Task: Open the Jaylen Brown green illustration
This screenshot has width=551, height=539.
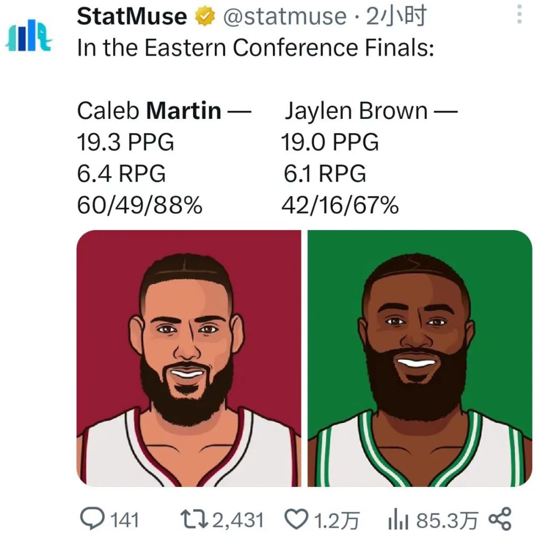Action: [419, 358]
